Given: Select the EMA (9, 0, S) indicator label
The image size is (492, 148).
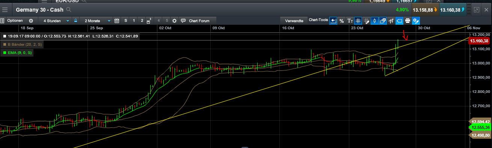Looking at the screenshot, I should coord(20,53).
